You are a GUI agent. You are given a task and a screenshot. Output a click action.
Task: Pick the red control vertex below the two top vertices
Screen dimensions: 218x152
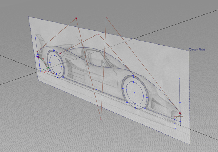point(98,34)
